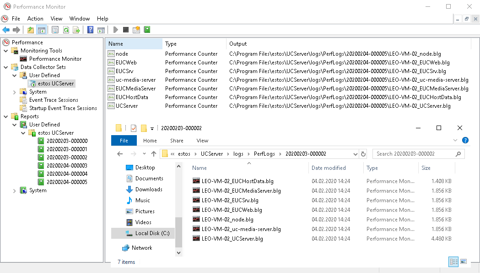Stop the Data Collector Set with the black square

click(126, 30)
